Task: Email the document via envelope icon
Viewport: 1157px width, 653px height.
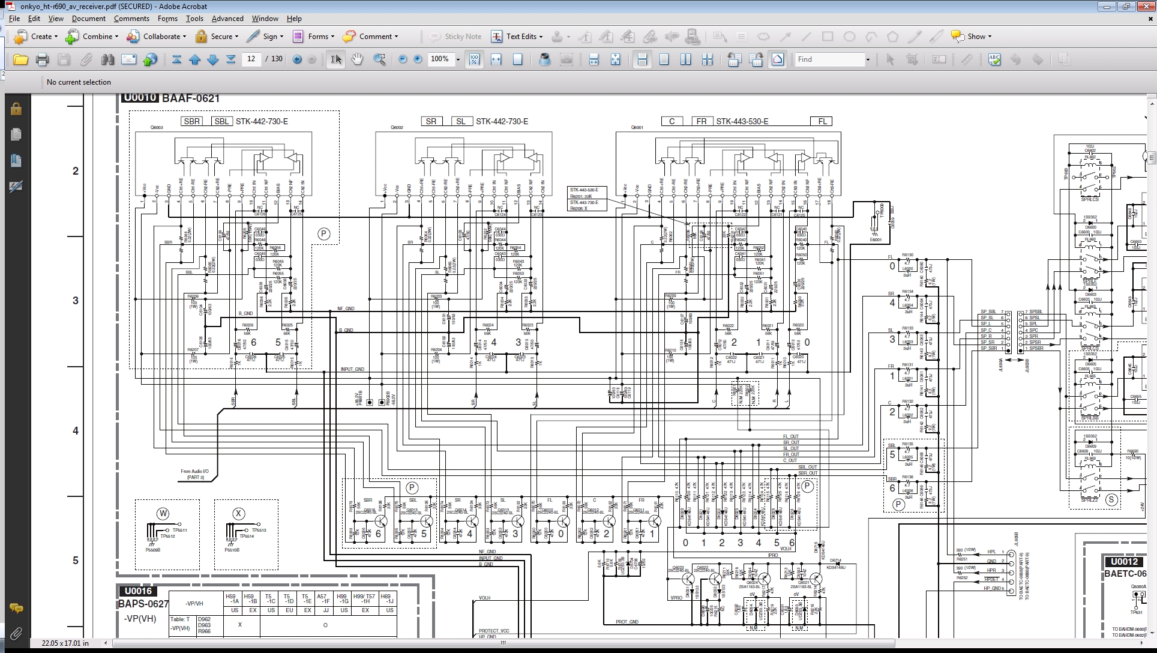Action: pos(129,59)
